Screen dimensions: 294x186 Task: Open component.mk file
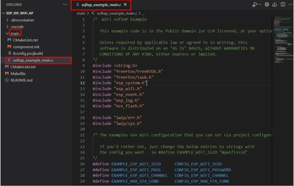coord(26,47)
